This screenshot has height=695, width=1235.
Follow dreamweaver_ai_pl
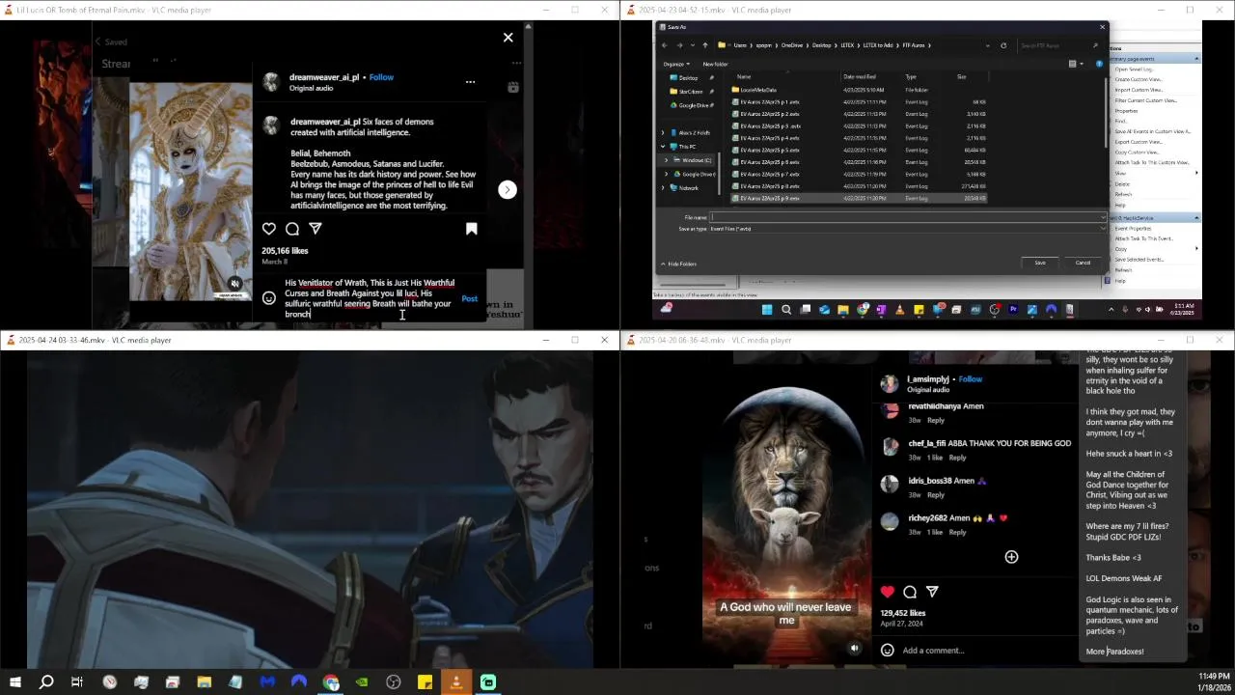pos(381,77)
